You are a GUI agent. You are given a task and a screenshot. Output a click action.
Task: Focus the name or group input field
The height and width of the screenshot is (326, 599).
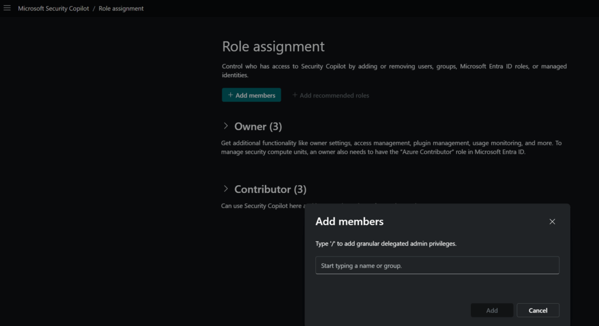(x=438, y=265)
